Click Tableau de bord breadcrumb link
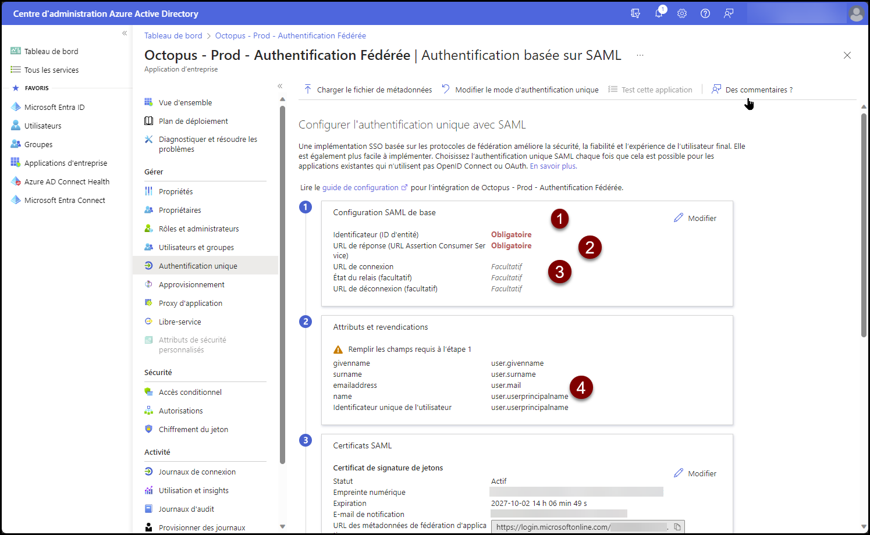The image size is (870, 535). 173,35
